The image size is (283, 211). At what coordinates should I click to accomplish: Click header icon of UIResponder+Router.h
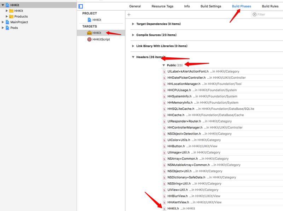[x=164, y=121]
